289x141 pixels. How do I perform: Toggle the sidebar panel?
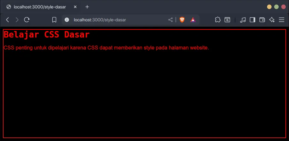click(x=253, y=20)
